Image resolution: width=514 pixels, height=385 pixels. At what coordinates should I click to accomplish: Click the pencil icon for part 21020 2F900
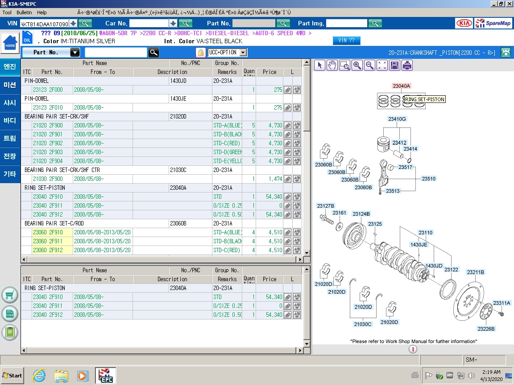click(x=287, y=125)
